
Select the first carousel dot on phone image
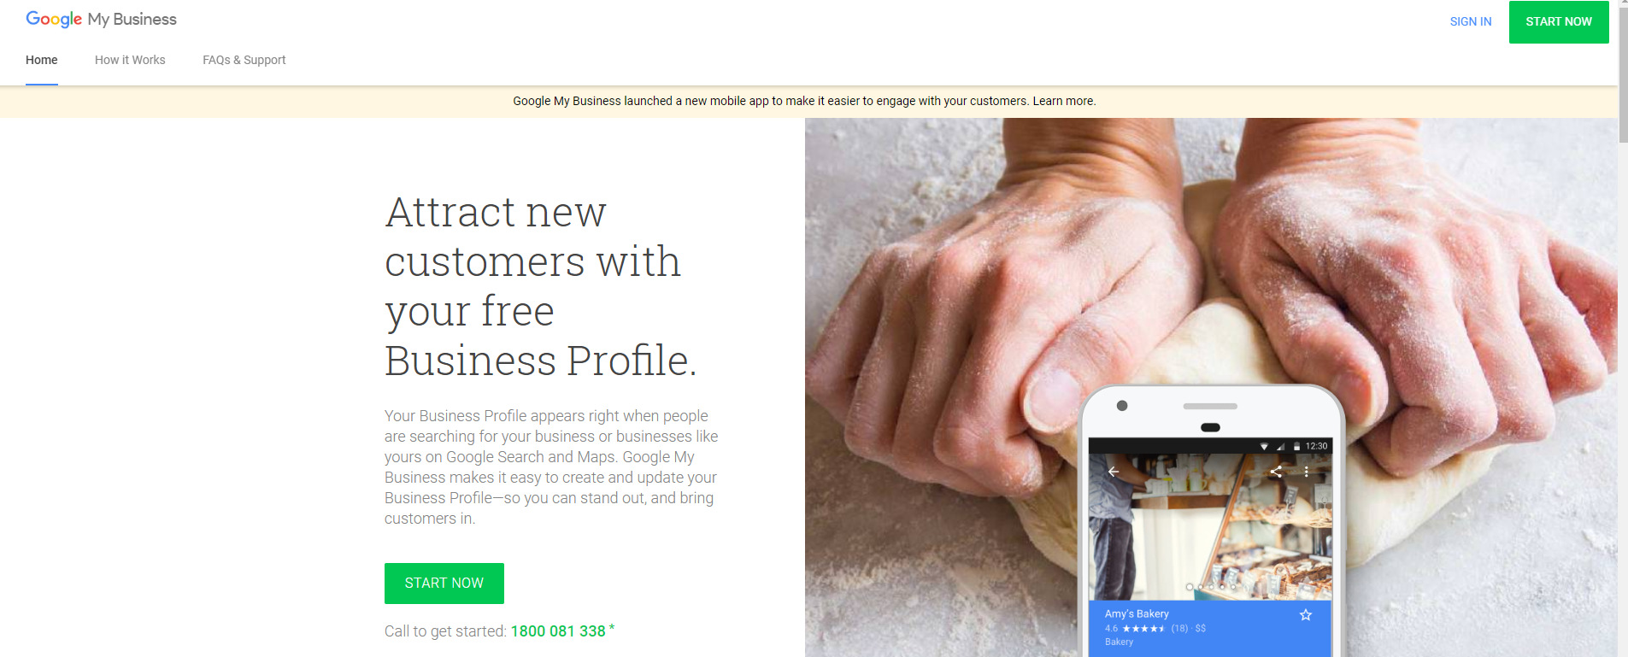click(x=1189, y=587)
